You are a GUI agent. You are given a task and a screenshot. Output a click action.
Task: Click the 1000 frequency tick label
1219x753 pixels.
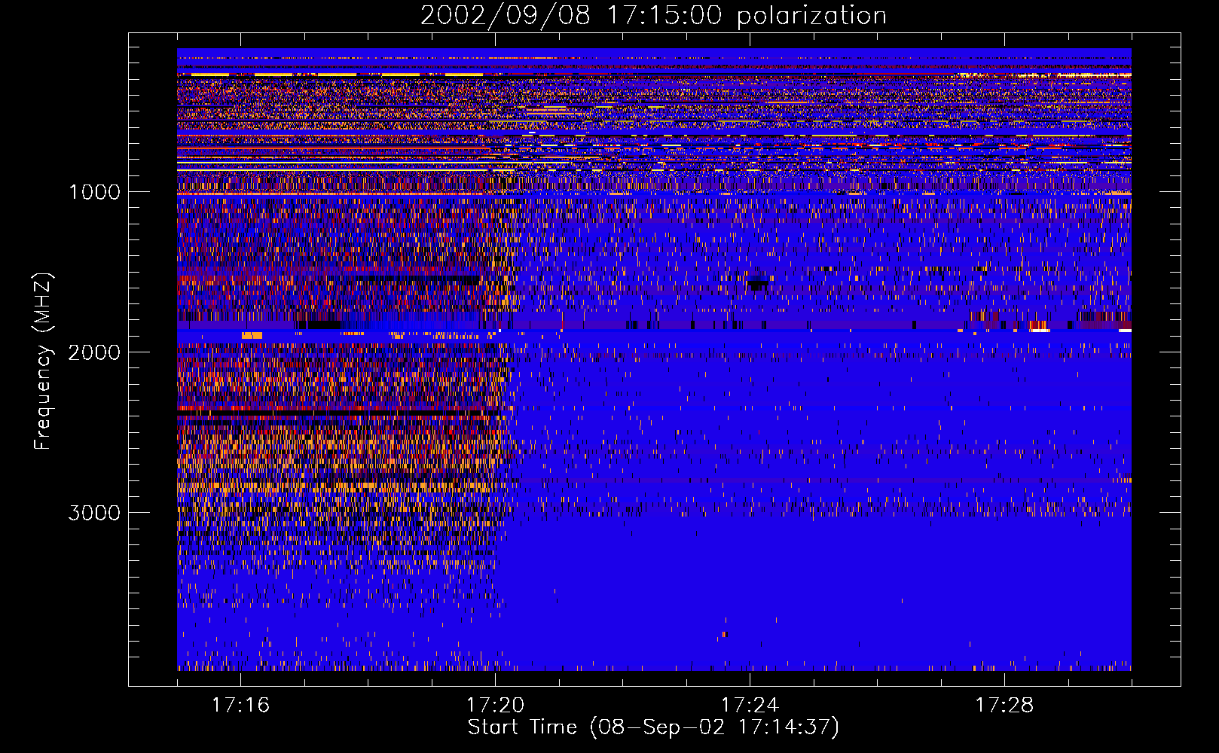click(94, 192)
